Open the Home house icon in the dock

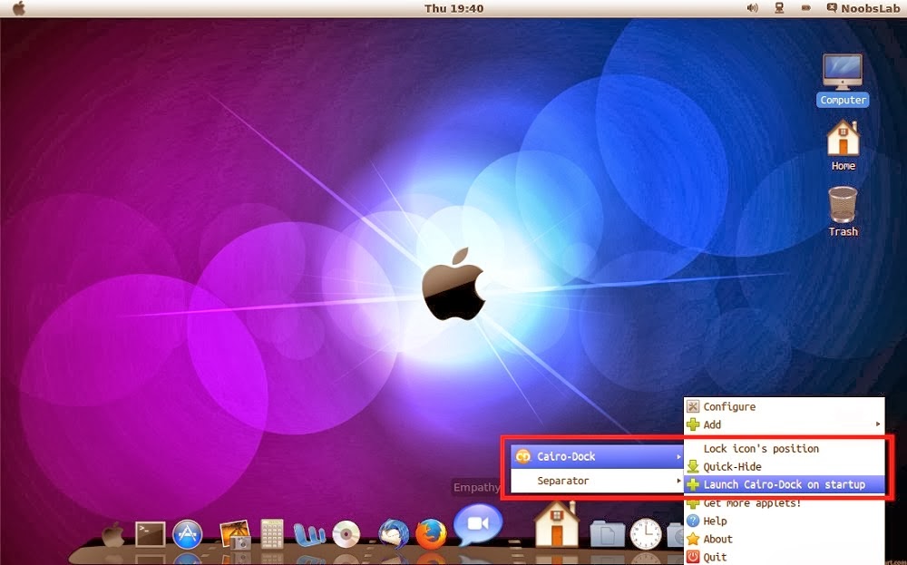(x=557, y=524)
